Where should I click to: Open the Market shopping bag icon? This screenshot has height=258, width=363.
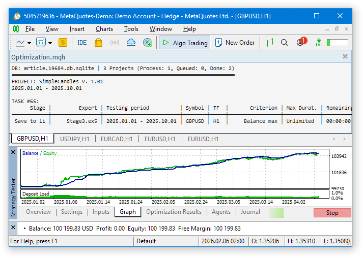[x=98, y=43]
